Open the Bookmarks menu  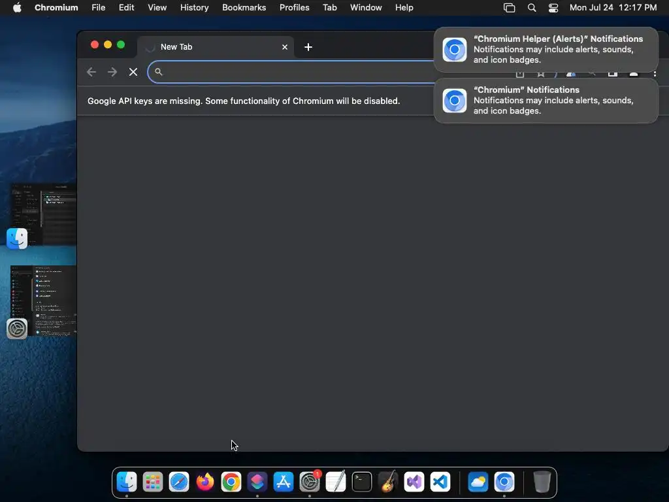pos(244,7)
